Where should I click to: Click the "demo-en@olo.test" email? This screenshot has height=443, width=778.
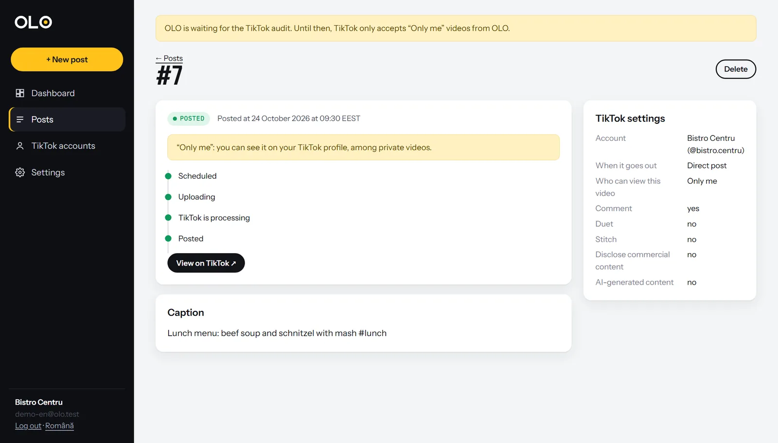pyautogui.click(x=47, y=414)
